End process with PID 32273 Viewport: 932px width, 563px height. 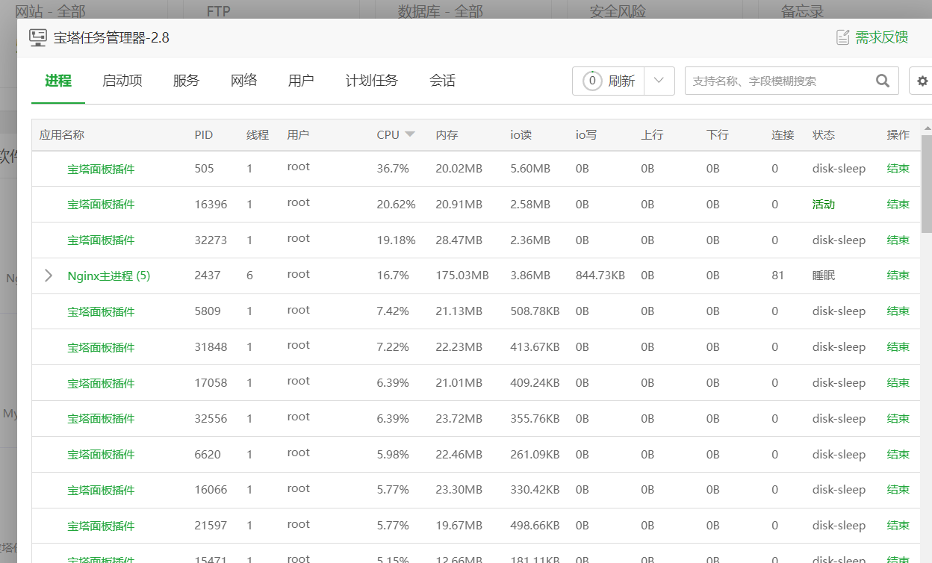coord(898,240)
